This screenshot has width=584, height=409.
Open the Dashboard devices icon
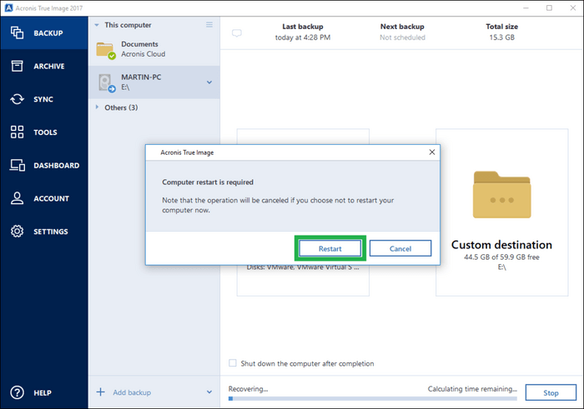coord(18,165)
